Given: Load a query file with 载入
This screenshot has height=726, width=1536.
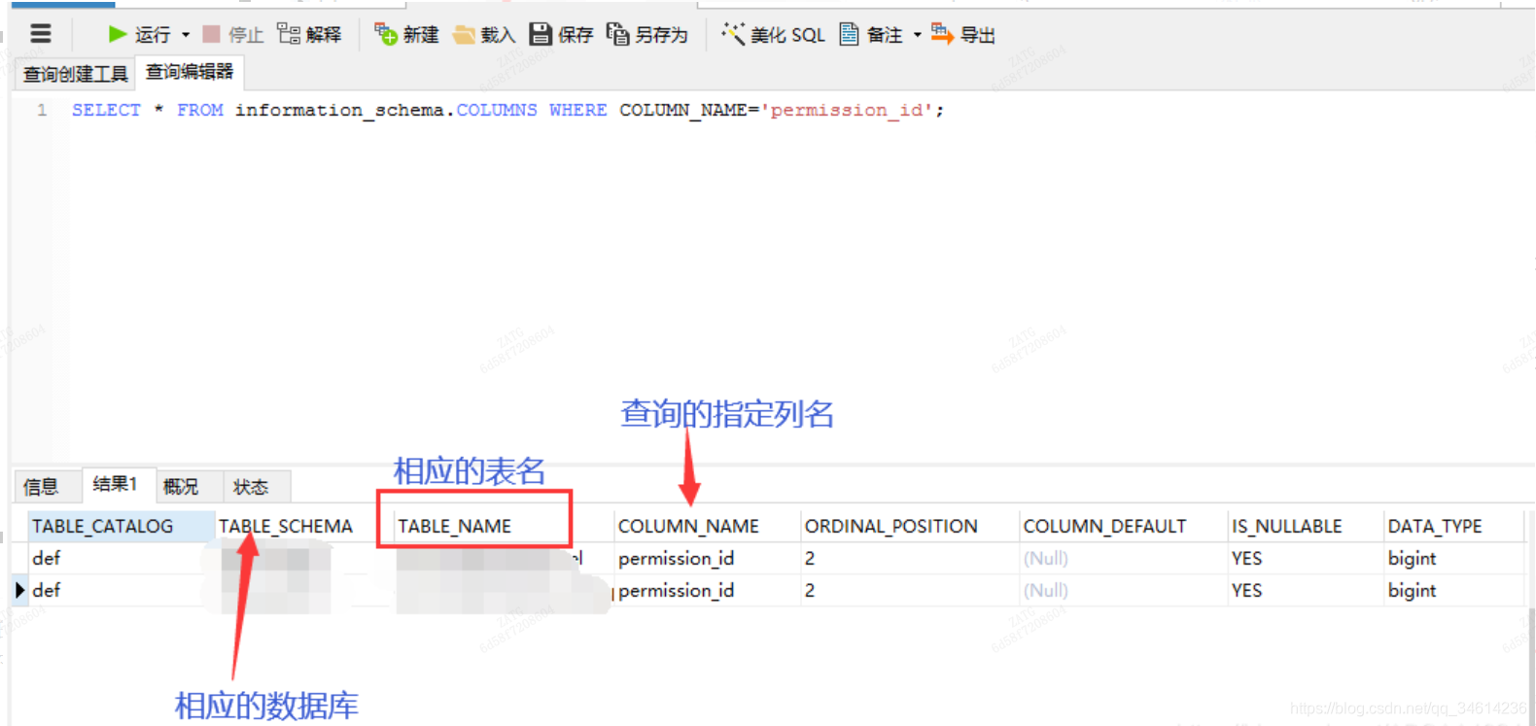Looking at the screenshot, I should click(x=483, y=35).
